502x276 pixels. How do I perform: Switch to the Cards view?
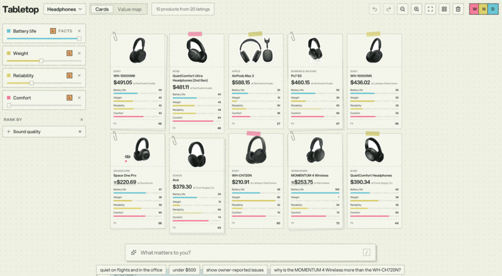pyautogui.click(x=102, y=9)
